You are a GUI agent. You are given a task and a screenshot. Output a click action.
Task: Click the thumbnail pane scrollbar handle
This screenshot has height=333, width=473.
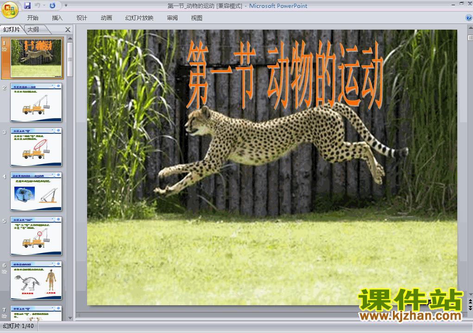click(x=70, y=59)
